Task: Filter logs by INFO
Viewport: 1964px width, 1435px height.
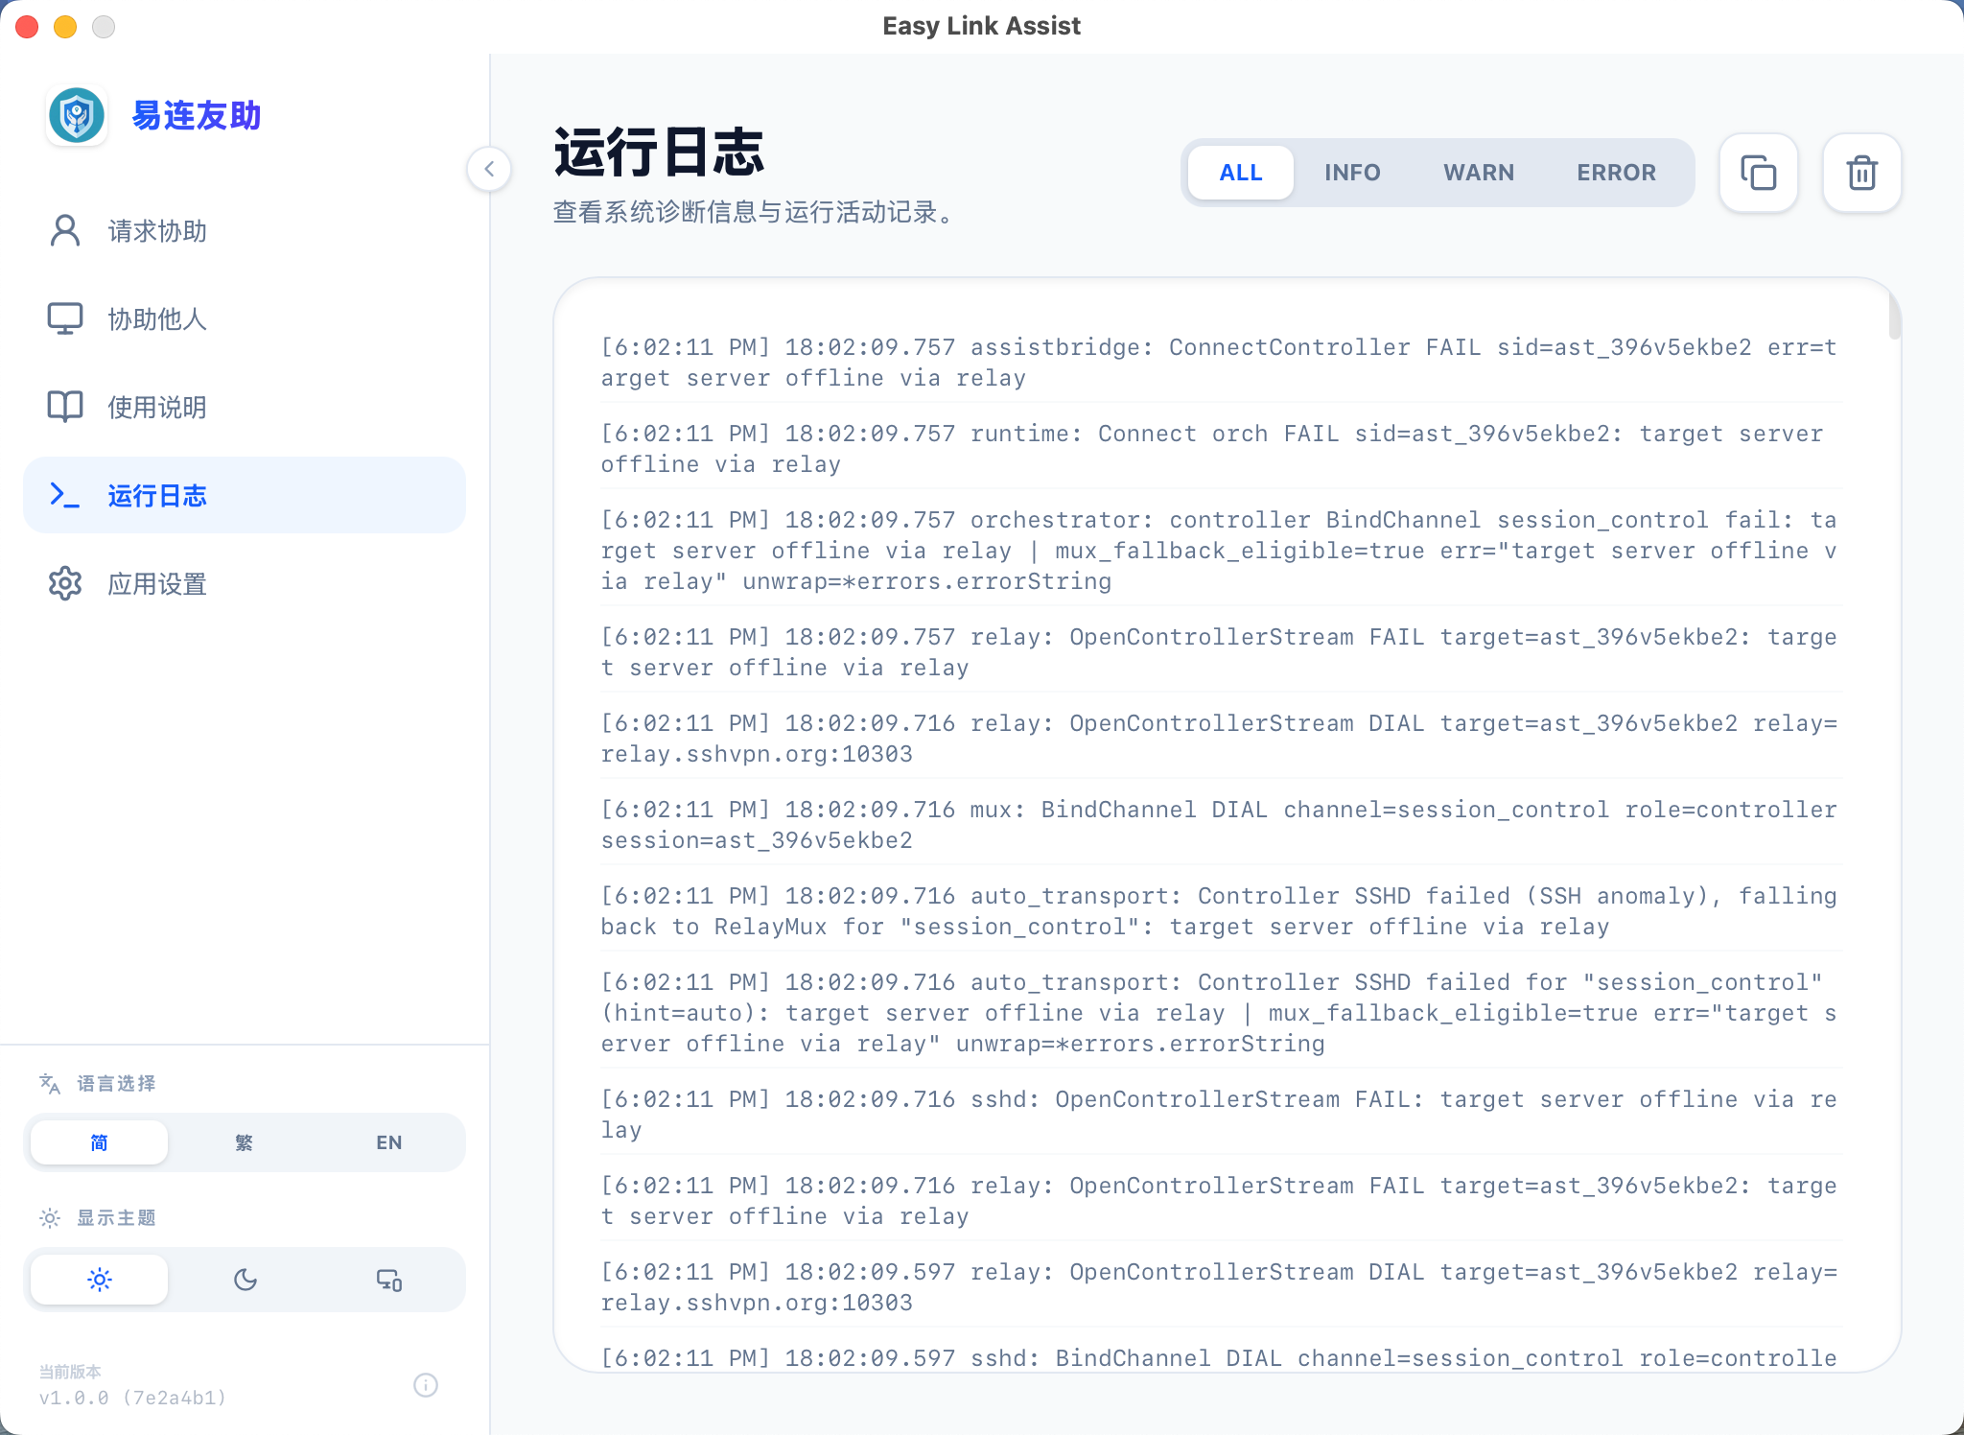Action: 1352,173
